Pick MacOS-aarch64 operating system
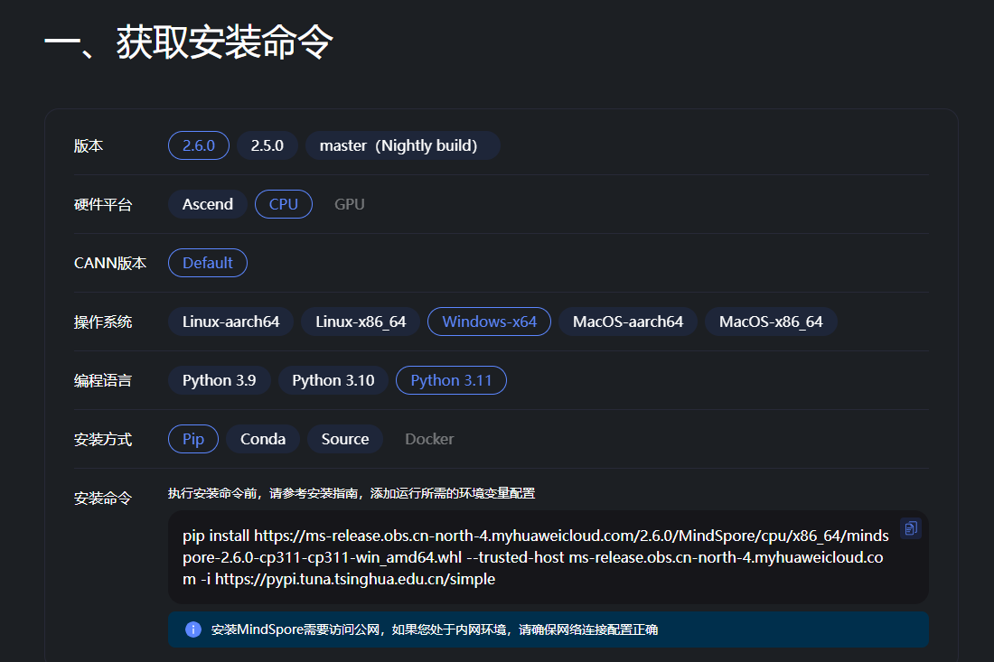The height and width of the screenshot is (662, 994). [628, 322]
